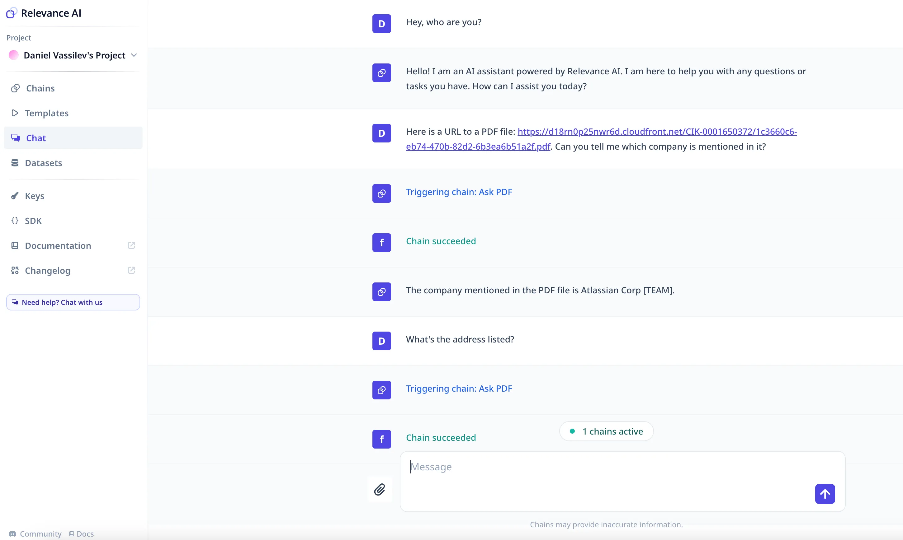Click the Chat speech bubble icon
The image size is (903, 540).
[x=16, y=137]
